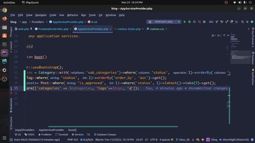The image size is (255, 143).
Task: Open the Navigate menu
Action: (41, 15)
